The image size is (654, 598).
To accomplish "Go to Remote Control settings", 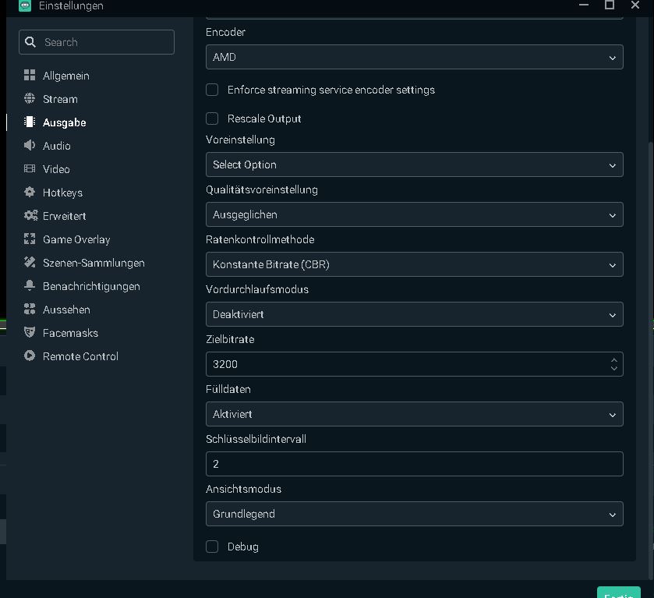I will tap(80, 356).
